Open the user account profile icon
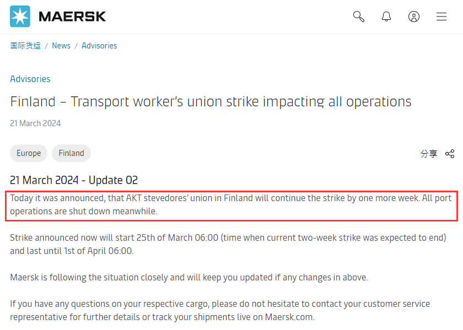 pos(414,17)
